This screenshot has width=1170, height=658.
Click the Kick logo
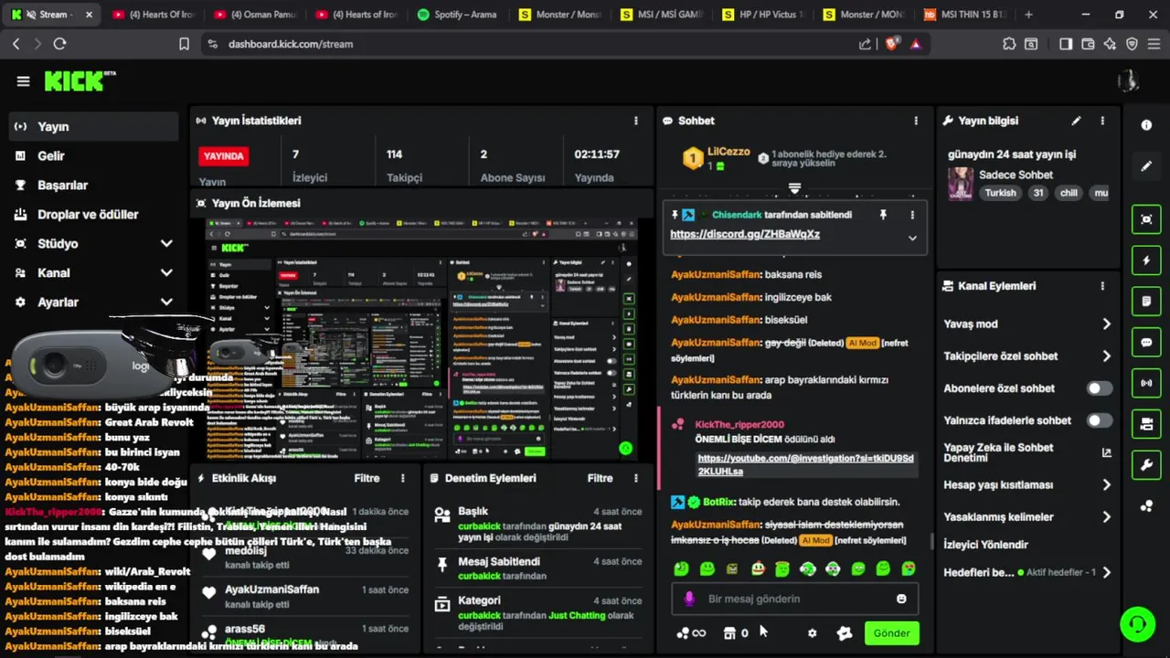pyautogui.click(x=80, y=80)
